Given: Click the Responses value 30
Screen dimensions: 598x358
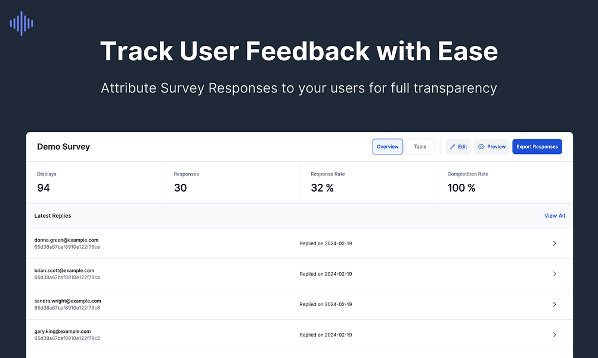Looking at the screenshot, I should pyautogui.click(x=181, y=188).
